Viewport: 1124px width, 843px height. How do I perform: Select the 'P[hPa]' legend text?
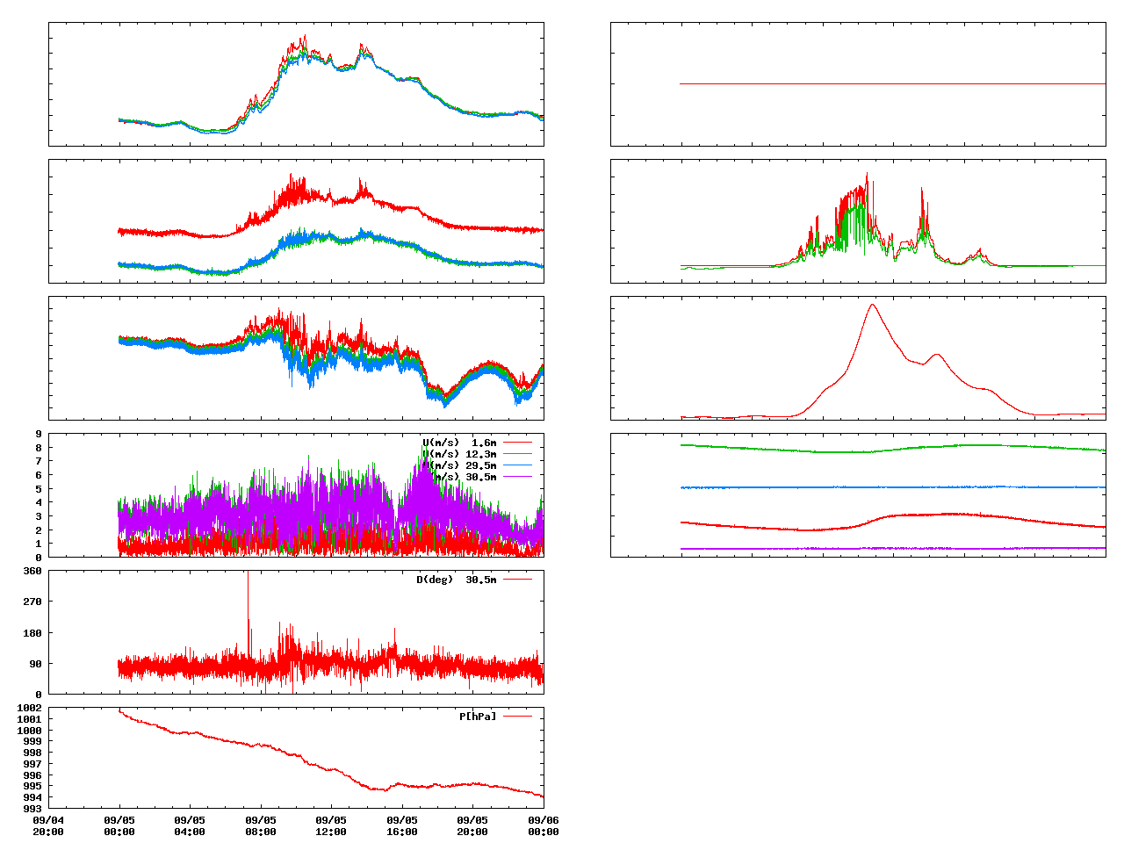[478, 717]
